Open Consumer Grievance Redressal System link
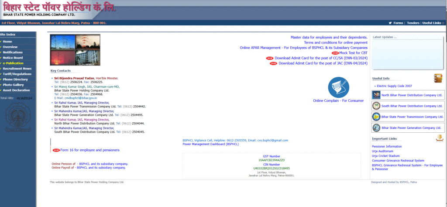Screen dimensions: 447x207 tap(398, 161)
